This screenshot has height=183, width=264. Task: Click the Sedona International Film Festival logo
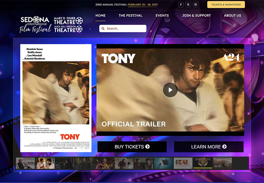coord(35,24)
